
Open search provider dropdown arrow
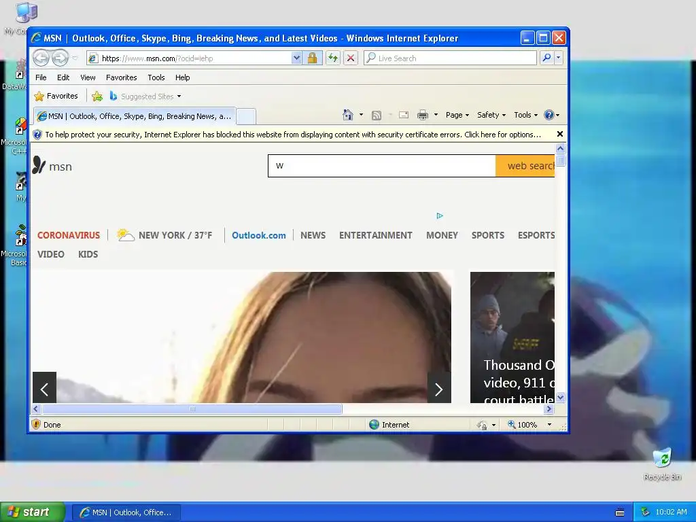click(x=559, y=58)
